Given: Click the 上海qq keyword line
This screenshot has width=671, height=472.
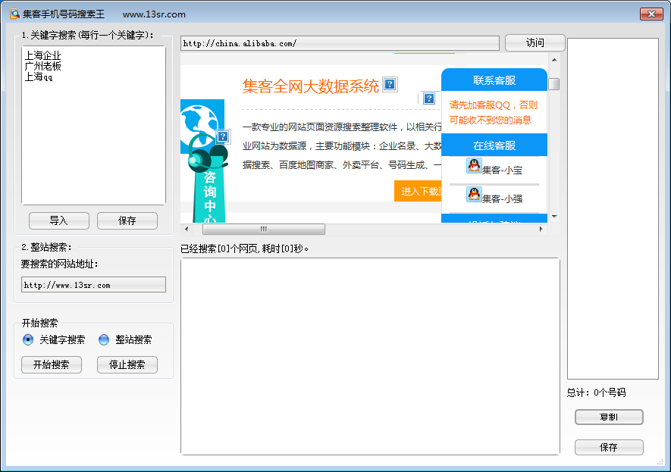Looking at the screenshot, I should [x=39, y=77].
